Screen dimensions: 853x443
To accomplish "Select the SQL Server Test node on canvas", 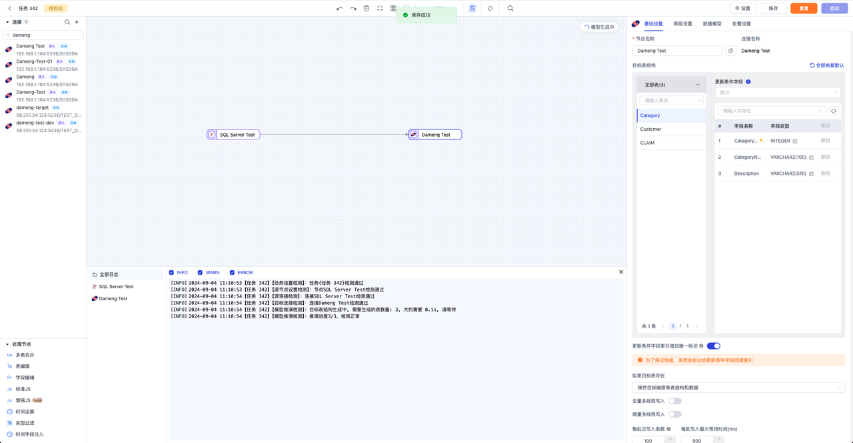I will click(233, 135).
